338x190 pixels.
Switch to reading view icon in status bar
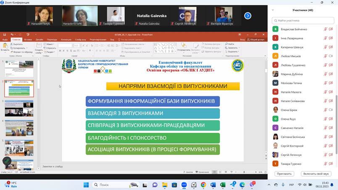click(226, 172)
